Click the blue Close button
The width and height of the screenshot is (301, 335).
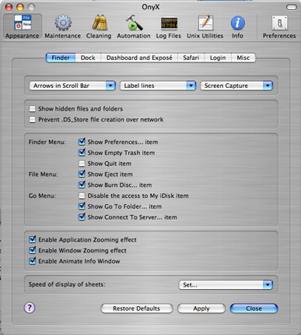pos(254,309)
